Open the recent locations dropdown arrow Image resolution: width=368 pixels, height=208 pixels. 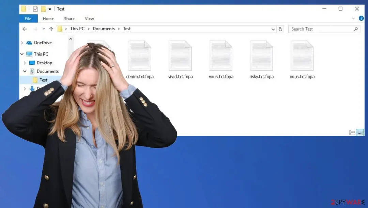pyautogui.click(x=44, y=29)
